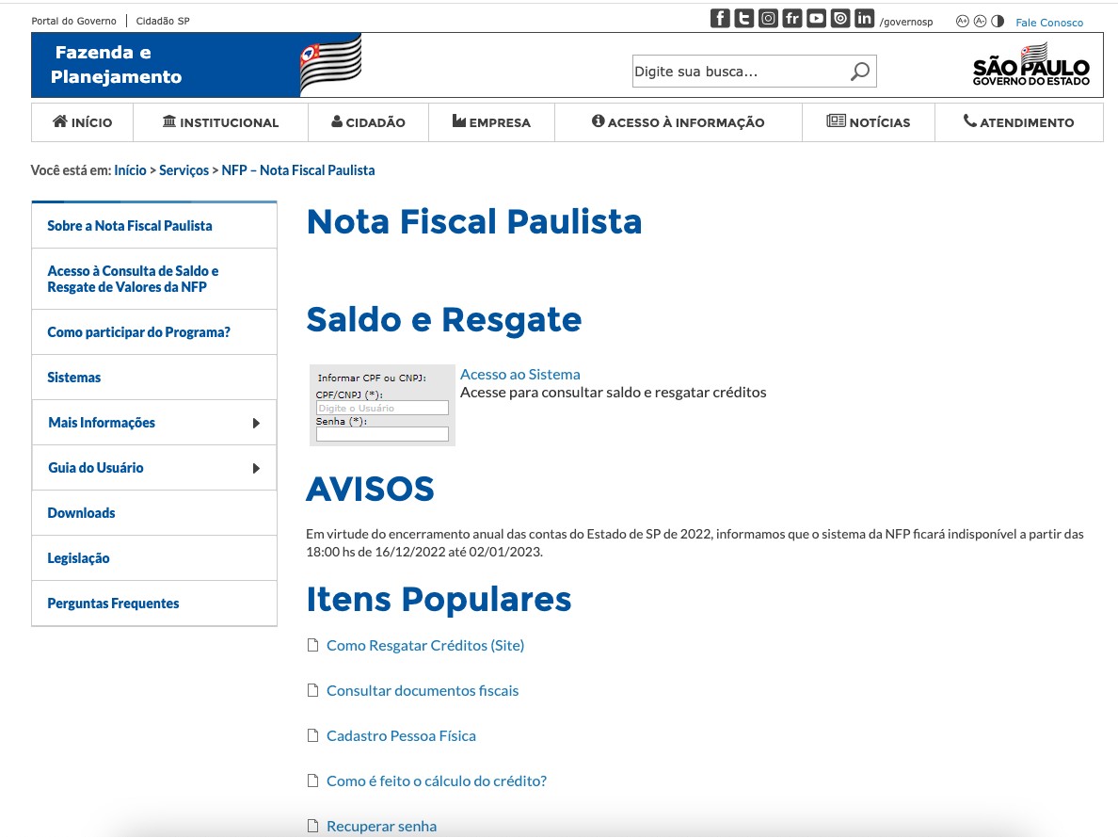Open the Twitter social icon
This screenshot has height=837, width=1118.
coord(743,18)
